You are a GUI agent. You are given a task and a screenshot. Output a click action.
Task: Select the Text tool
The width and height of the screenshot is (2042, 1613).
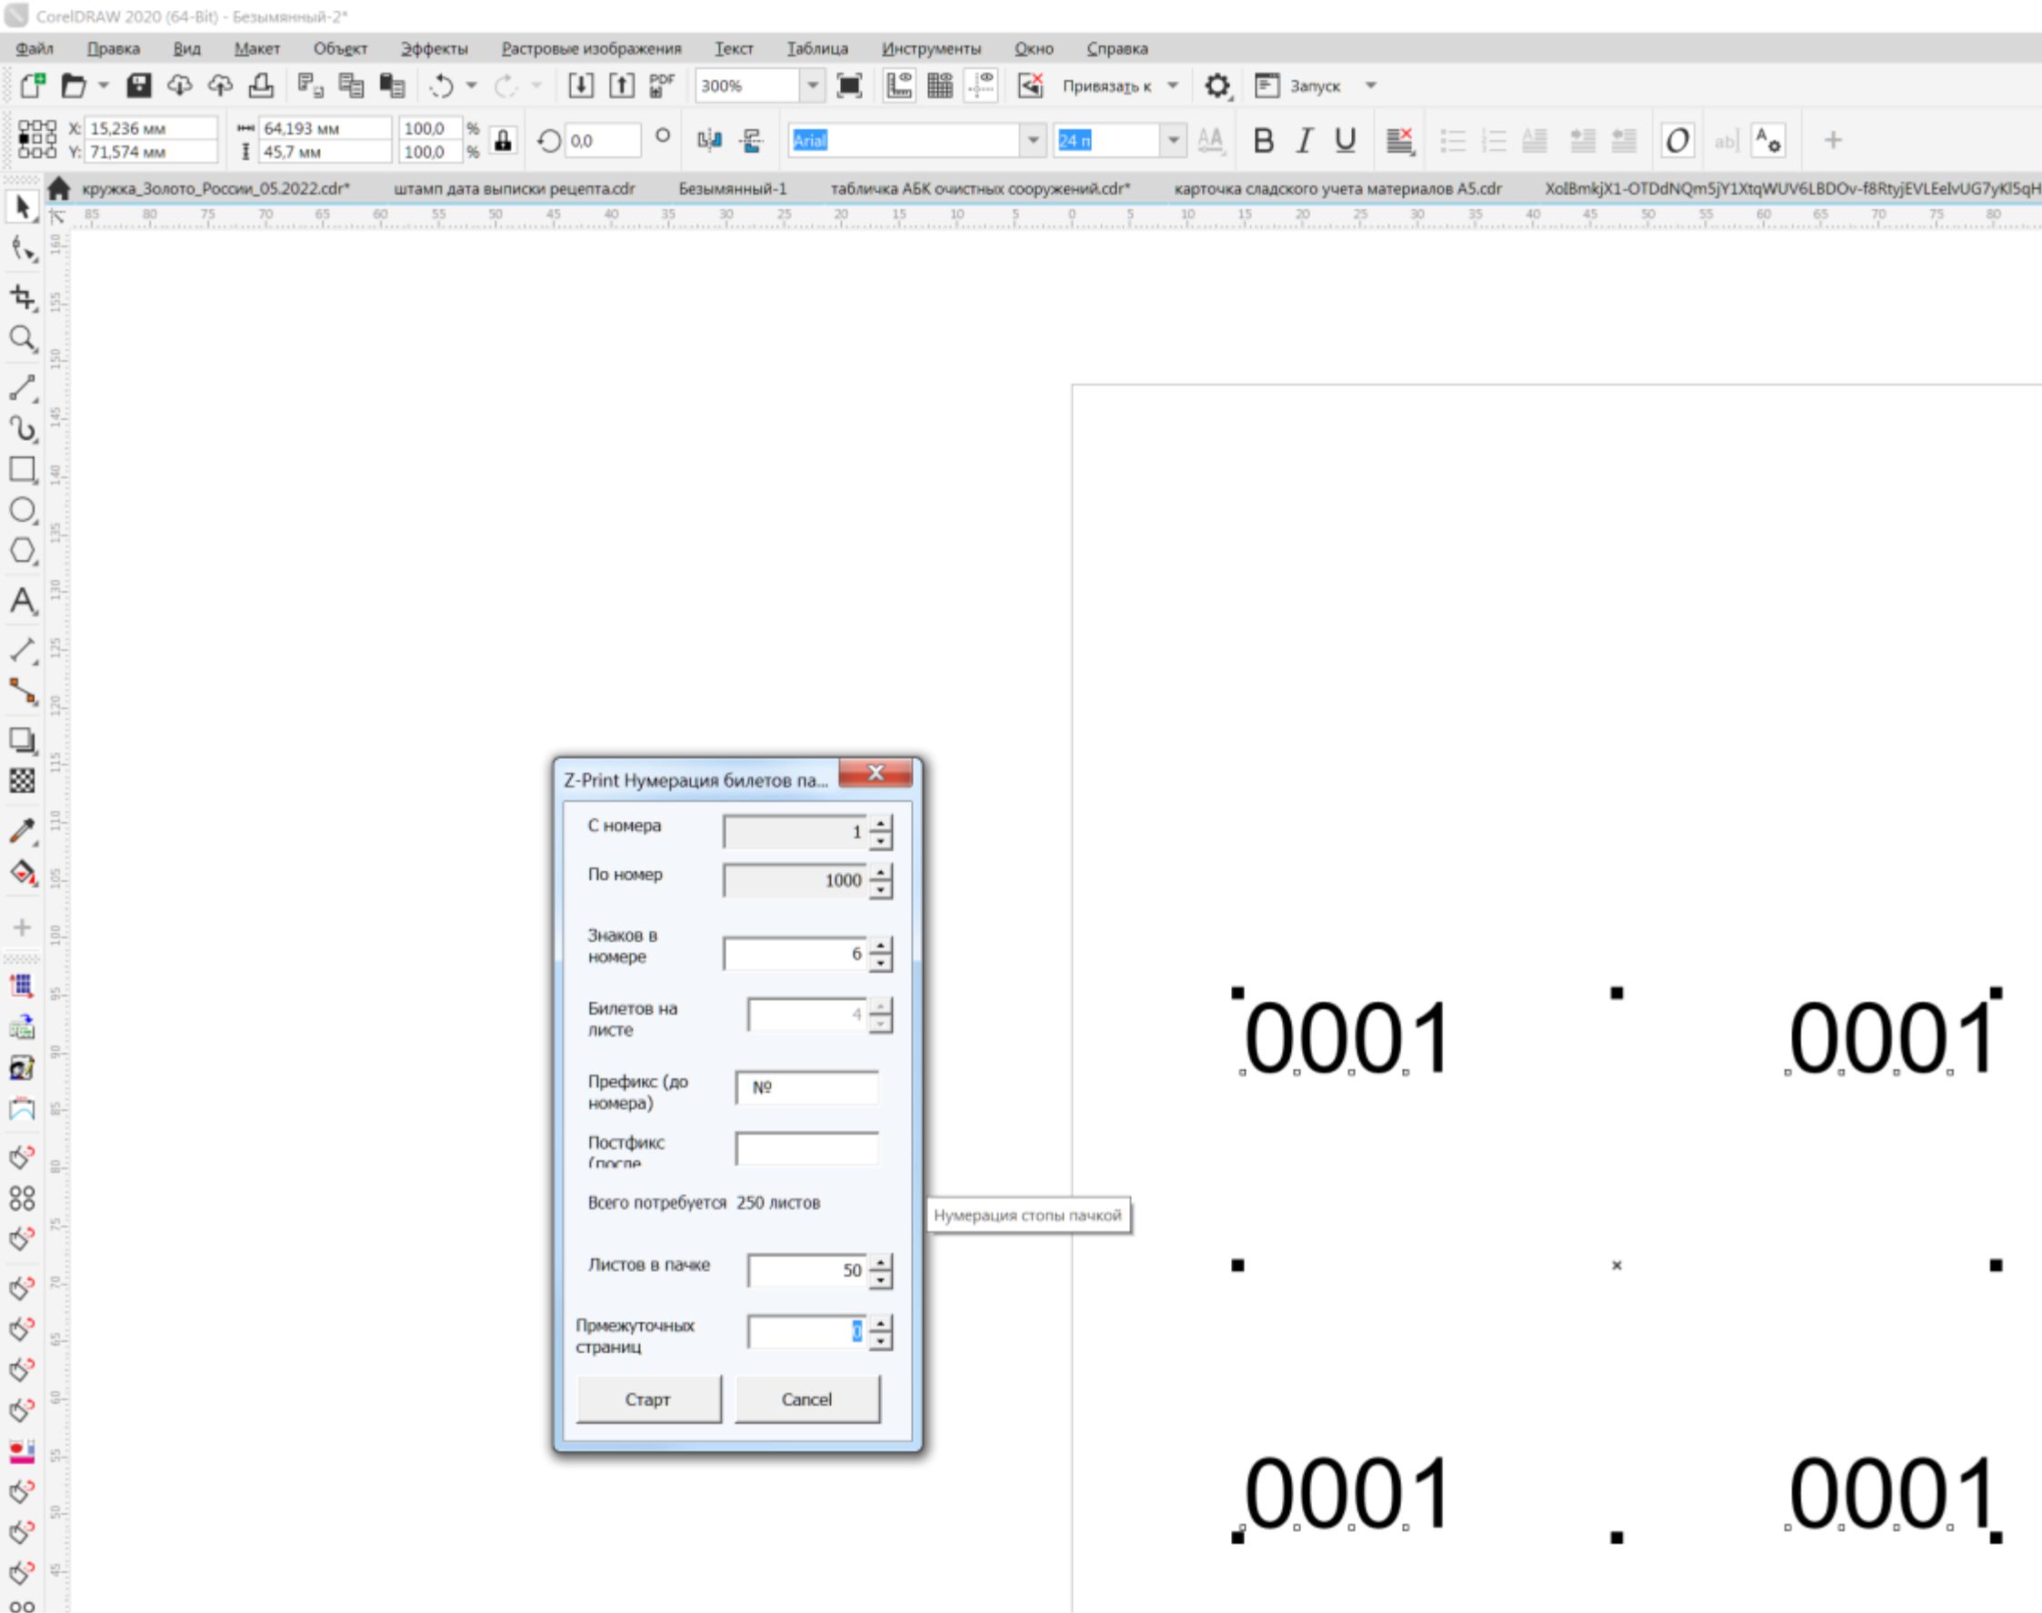point(23,601)
